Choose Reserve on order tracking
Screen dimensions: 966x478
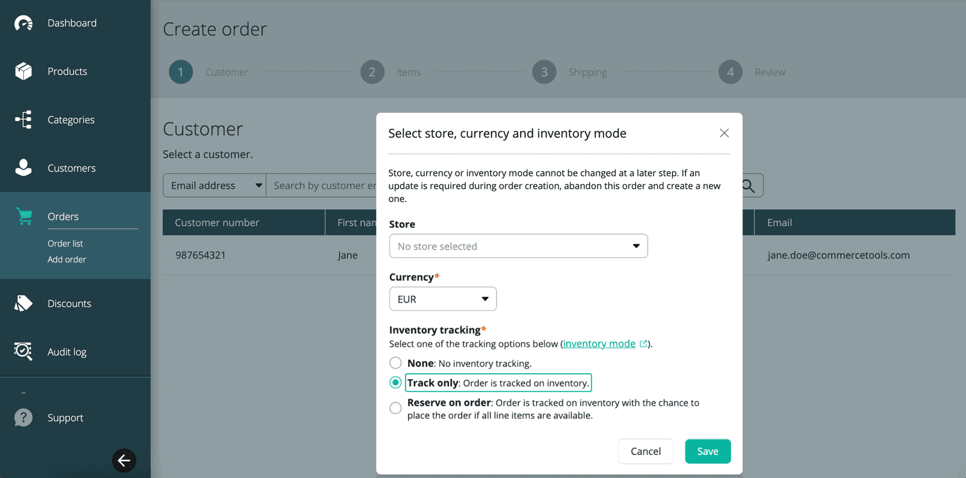tap(395, 408)
